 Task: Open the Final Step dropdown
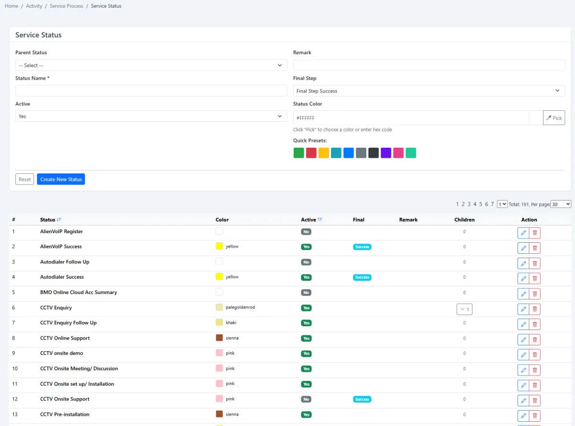click(x=429, y=91)
